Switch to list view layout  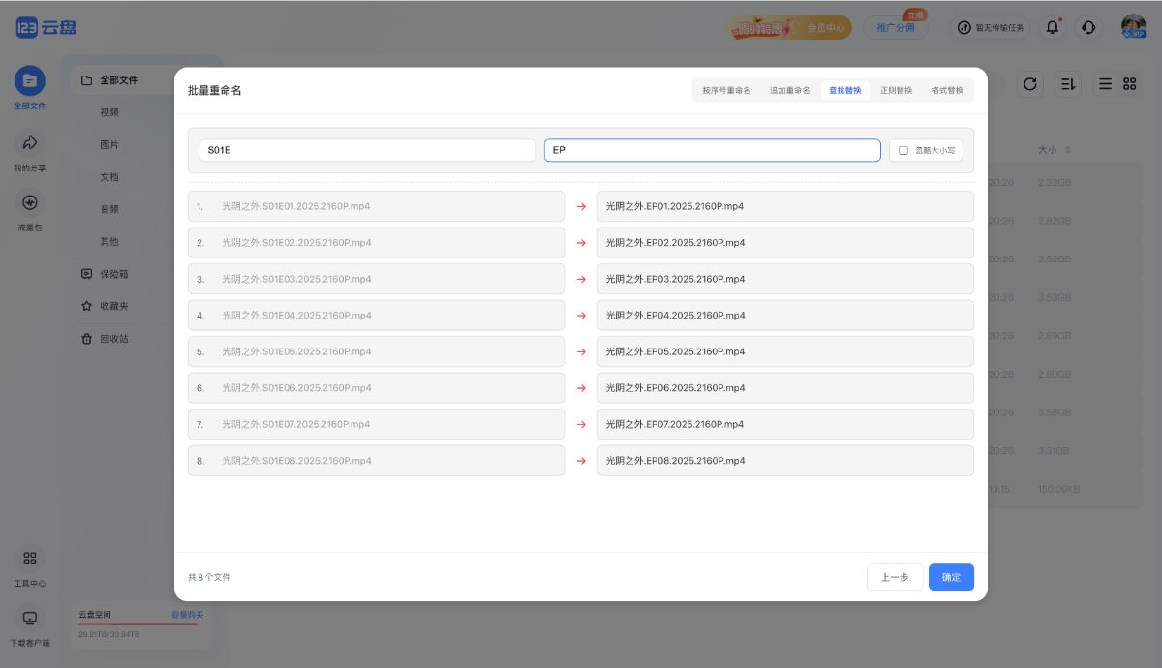[1105, 84]
